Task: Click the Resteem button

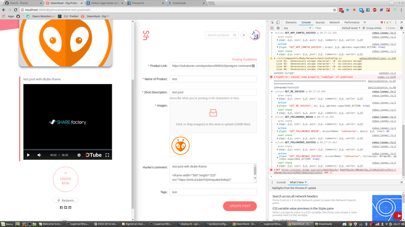Action: 65,200
